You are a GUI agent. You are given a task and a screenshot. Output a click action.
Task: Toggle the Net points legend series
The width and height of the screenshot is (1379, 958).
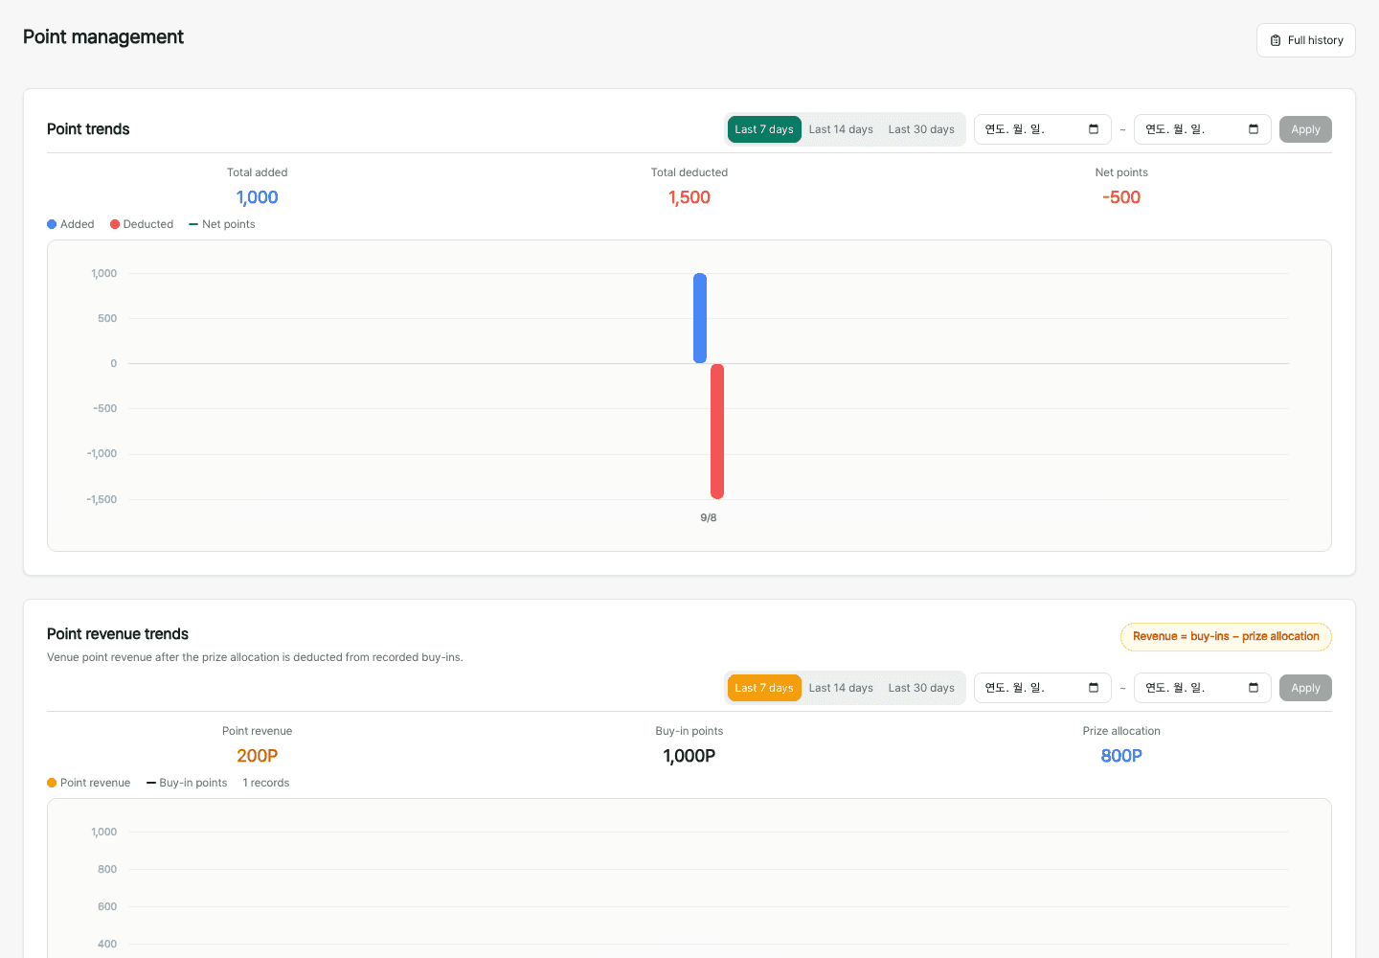pyautogui.click(x=222, y=224)
